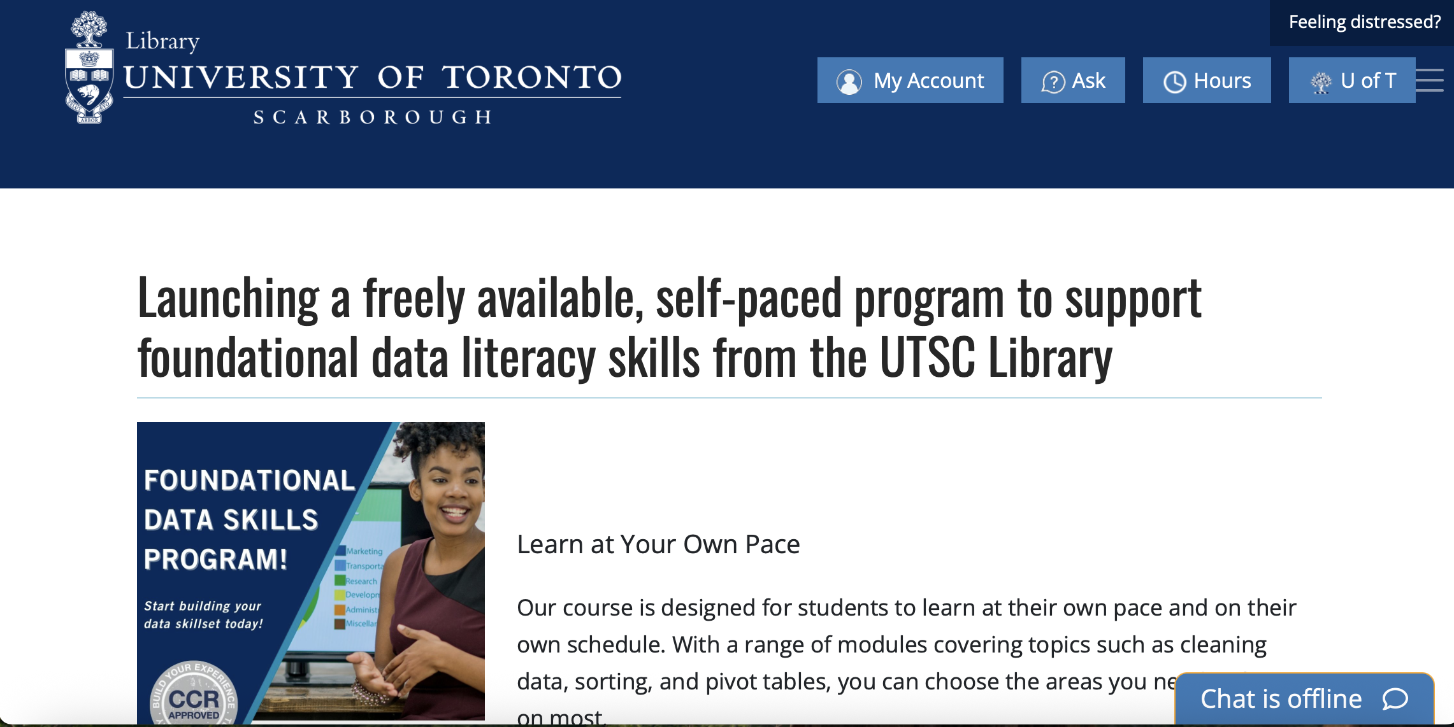Click the tree icon on the U of T button
Viewport: 1454px width, 727px height.
[1321, 80]
